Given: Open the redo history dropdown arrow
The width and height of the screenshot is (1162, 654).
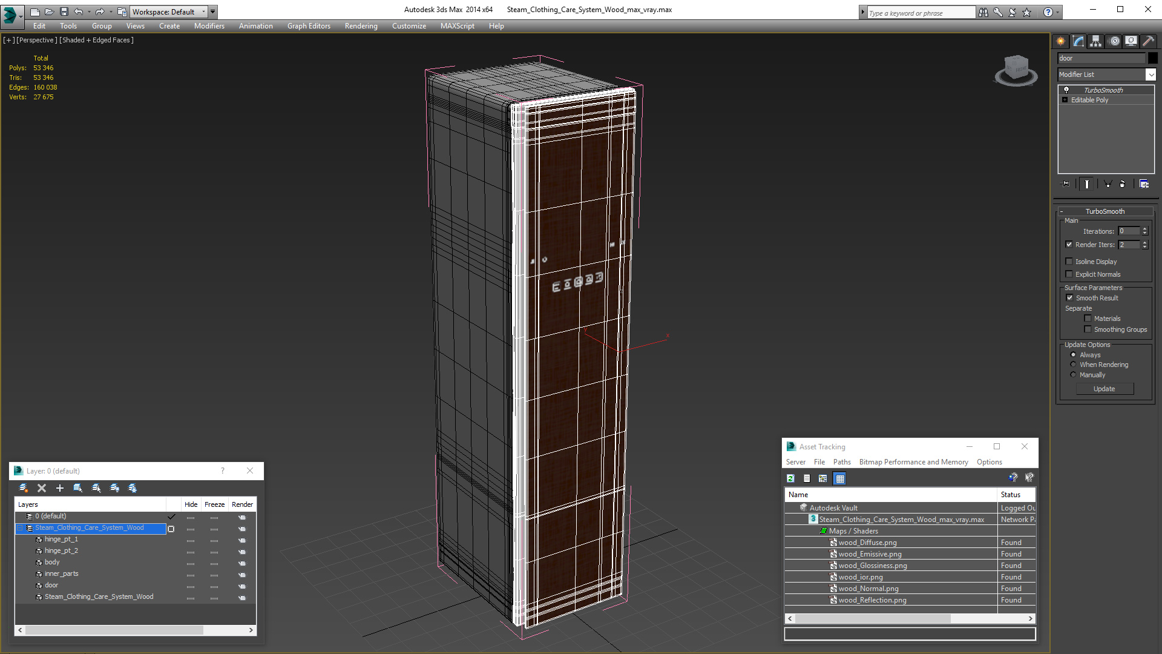Looking at the screenshot, I should (x=110, y=12).
